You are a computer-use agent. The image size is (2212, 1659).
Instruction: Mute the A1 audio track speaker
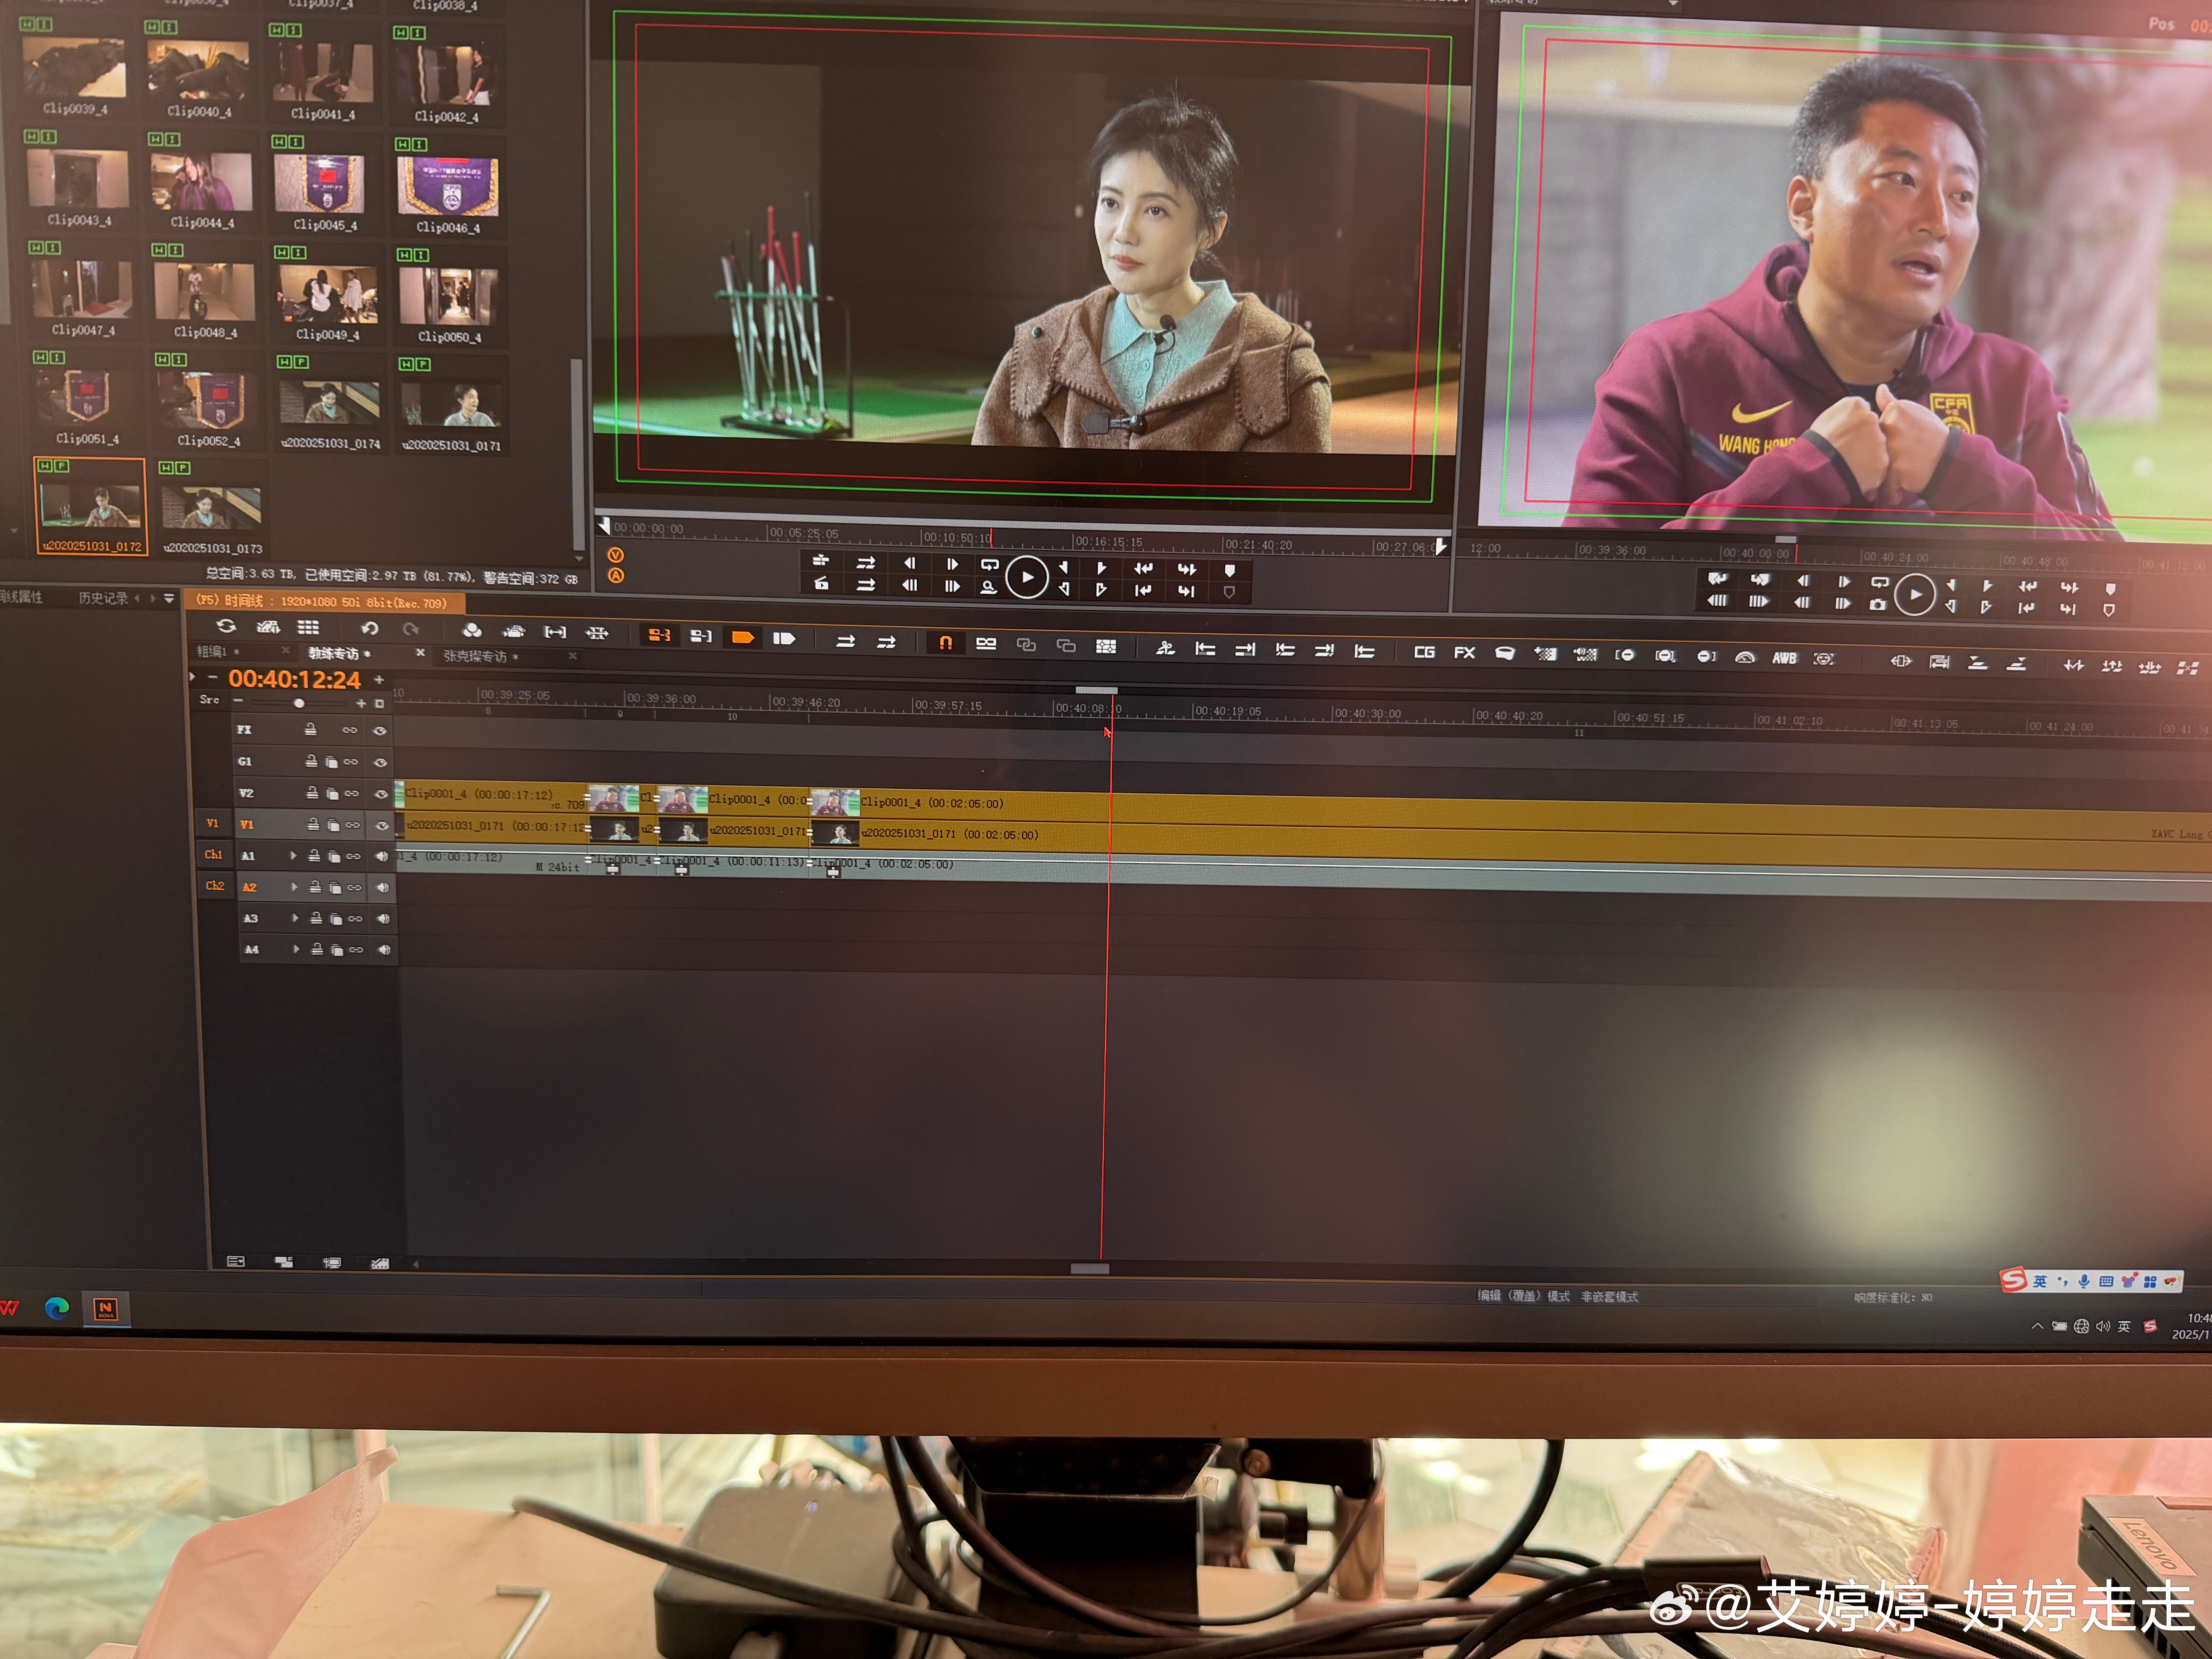point(381,856)
